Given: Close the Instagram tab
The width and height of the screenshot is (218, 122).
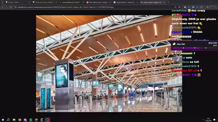Looking at the screenshot, I should click(x=110, y=2).
